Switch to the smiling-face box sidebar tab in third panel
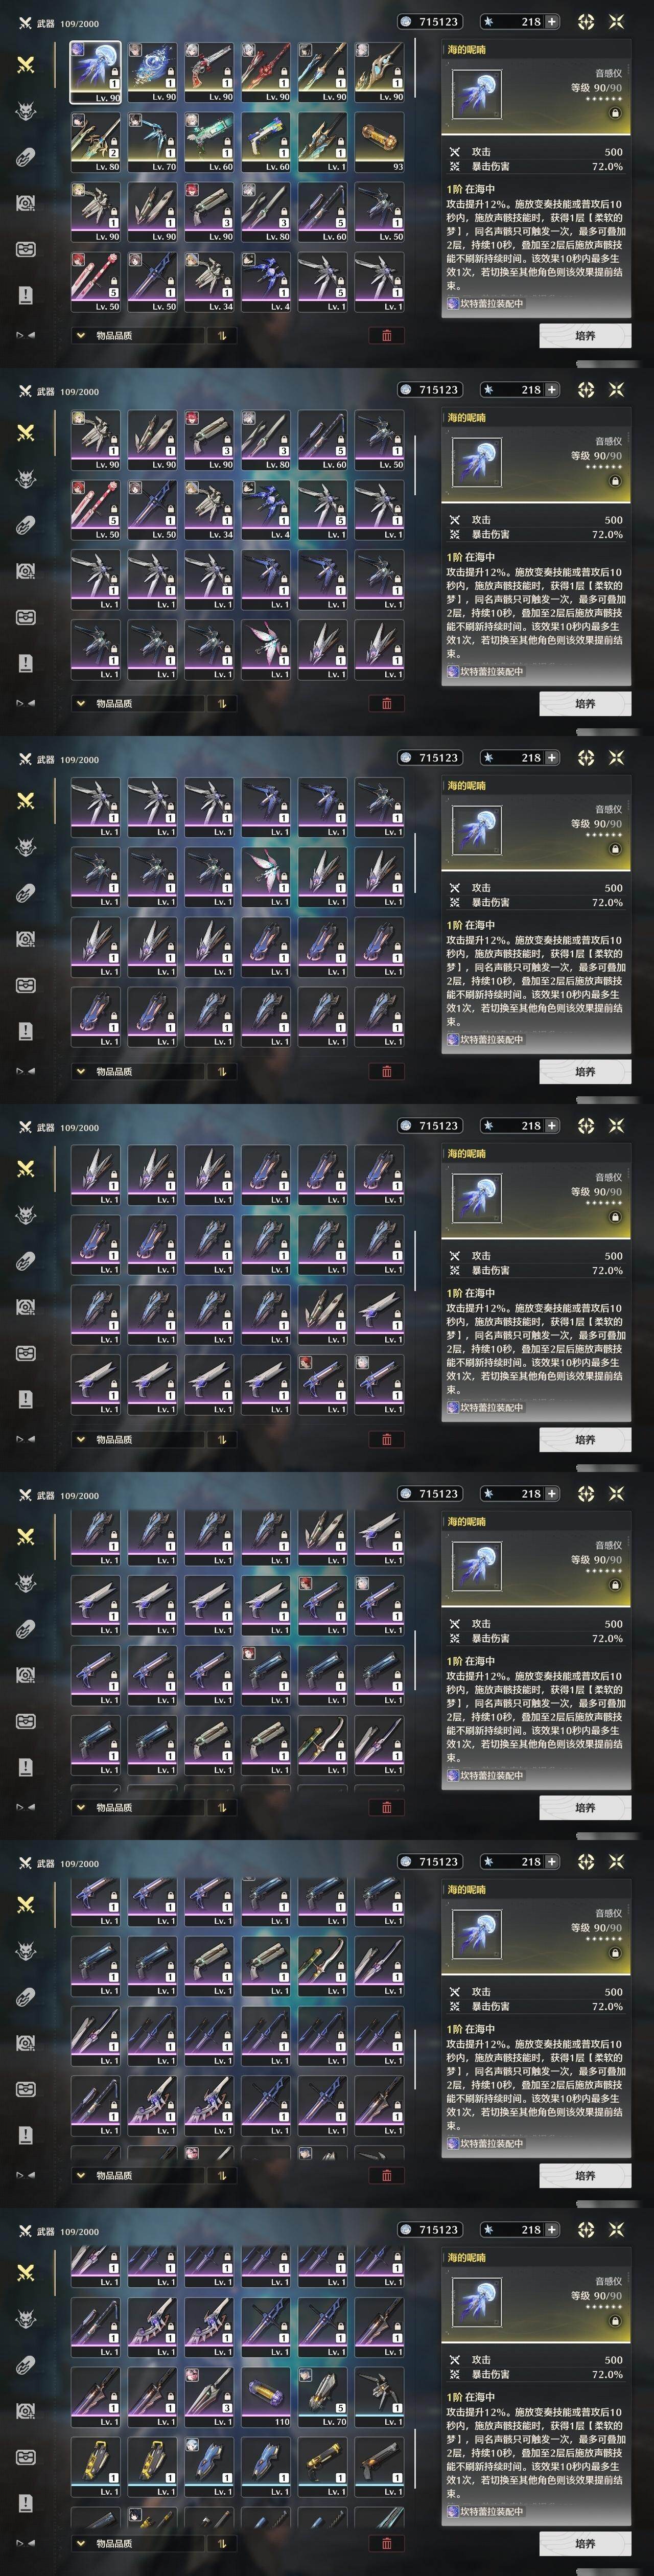The height and width of the screenshot is (2576, 654). click(26, 985)
